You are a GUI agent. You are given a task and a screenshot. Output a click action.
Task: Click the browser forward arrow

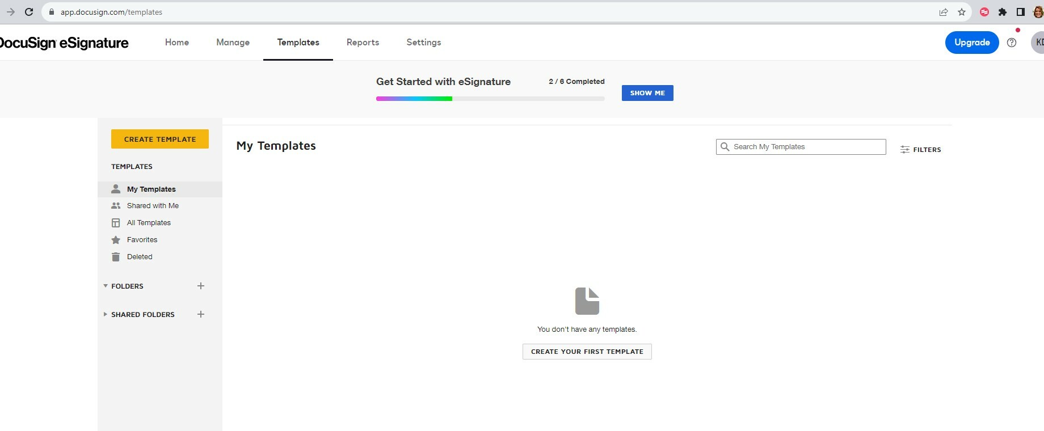tap(10, 12)
